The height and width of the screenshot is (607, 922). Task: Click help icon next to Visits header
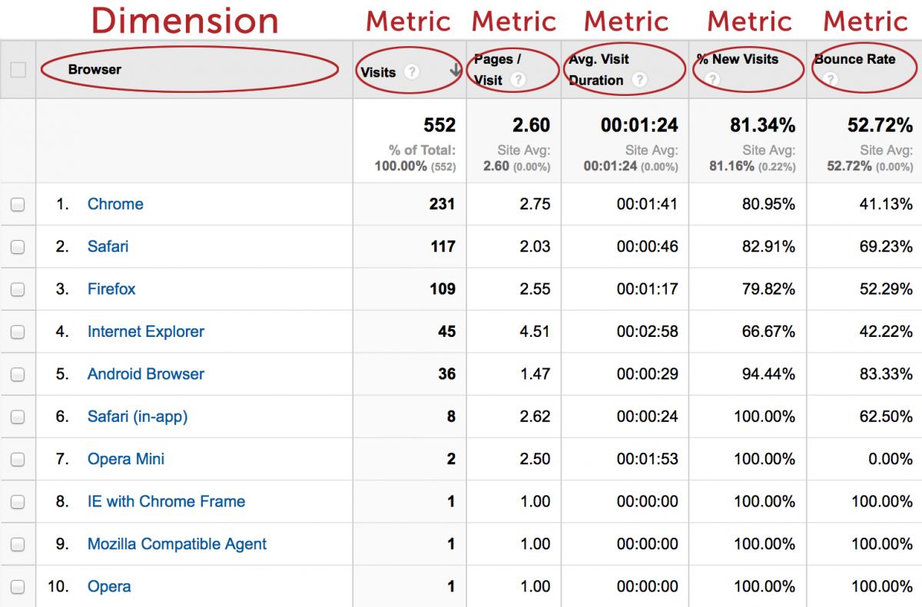[x=412, y=72]
